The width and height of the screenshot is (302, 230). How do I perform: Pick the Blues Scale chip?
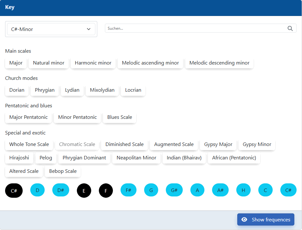(x=120, y=117)
